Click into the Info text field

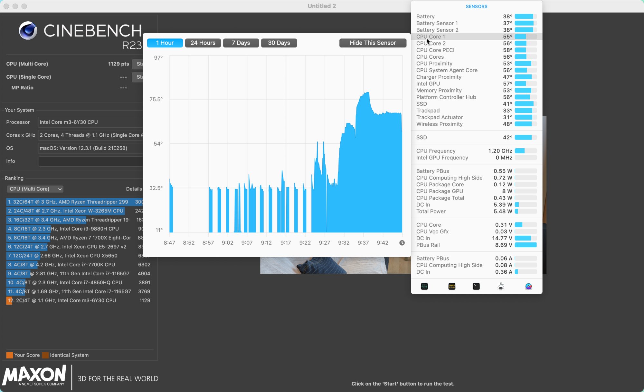[x=90, y=161]
